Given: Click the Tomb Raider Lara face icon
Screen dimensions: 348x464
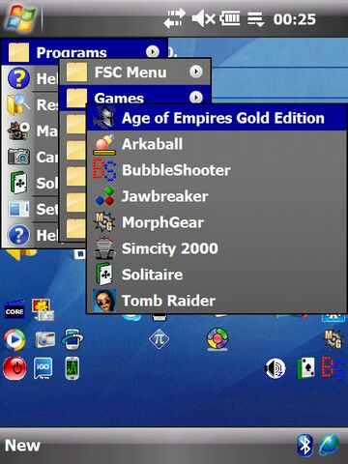Looking at the screenshot, I should 104,301.
